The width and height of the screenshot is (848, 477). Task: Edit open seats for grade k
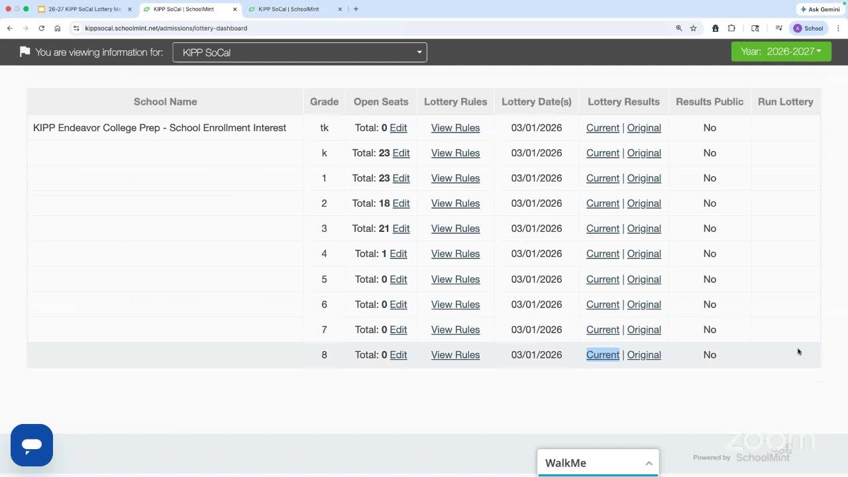(401, 153)
